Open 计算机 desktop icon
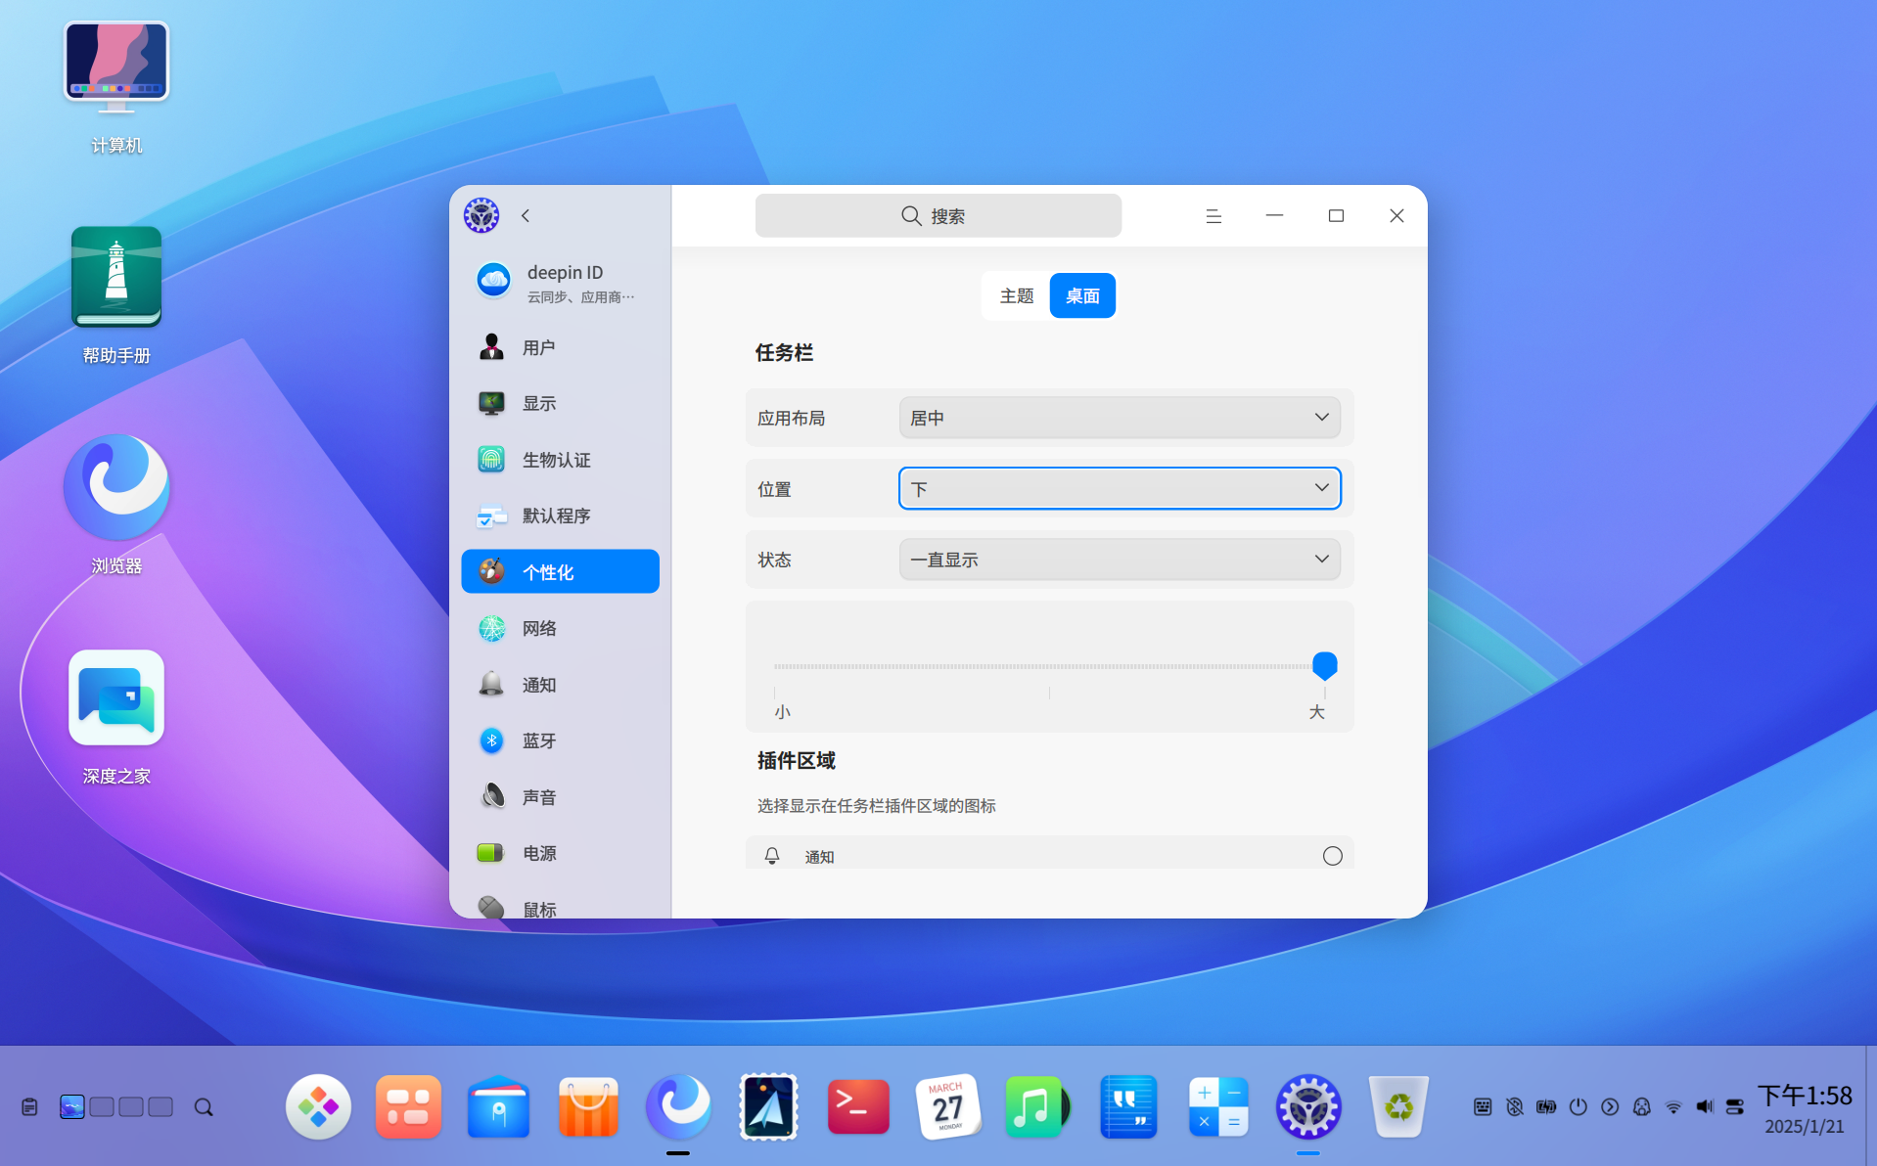Image resolution: width=1877 pixels, height=1166 pixels. pos(116,88)
